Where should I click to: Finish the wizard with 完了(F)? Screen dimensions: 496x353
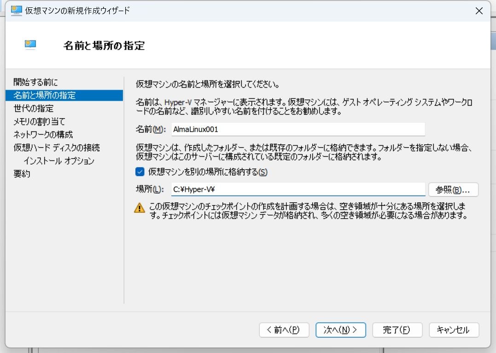coord(397,330)
